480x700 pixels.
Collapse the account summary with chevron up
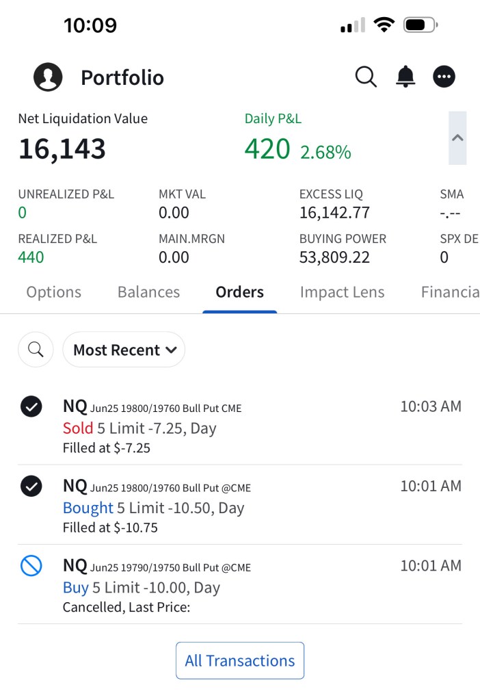point(457,138)
